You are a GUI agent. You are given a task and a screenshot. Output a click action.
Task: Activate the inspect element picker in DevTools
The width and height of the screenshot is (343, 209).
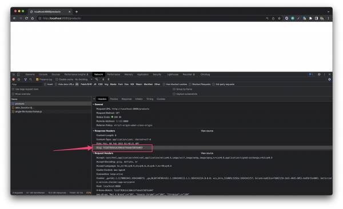(x=14, y=74)
